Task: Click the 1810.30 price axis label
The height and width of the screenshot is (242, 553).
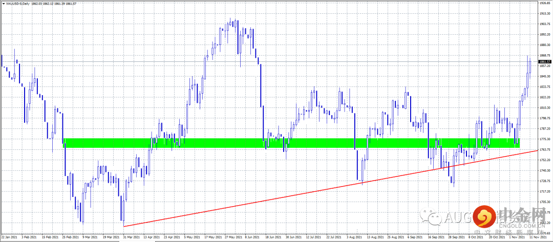Action: click(x=545, y=108)
